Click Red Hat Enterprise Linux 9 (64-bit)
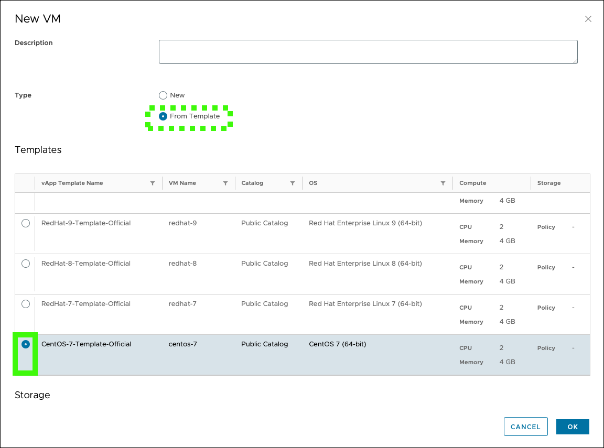This screenshot has height=448, width=604. 365,223
